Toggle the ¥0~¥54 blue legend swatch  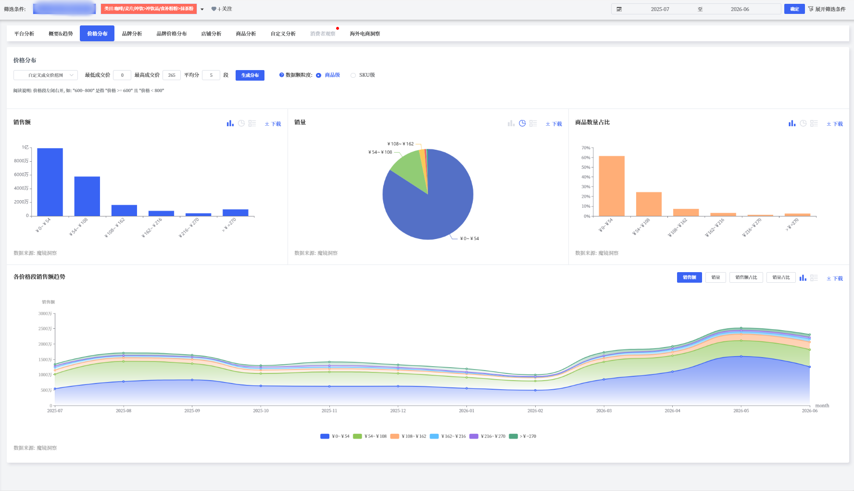coord(325,436)
